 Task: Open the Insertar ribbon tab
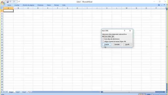coord(17,5)
